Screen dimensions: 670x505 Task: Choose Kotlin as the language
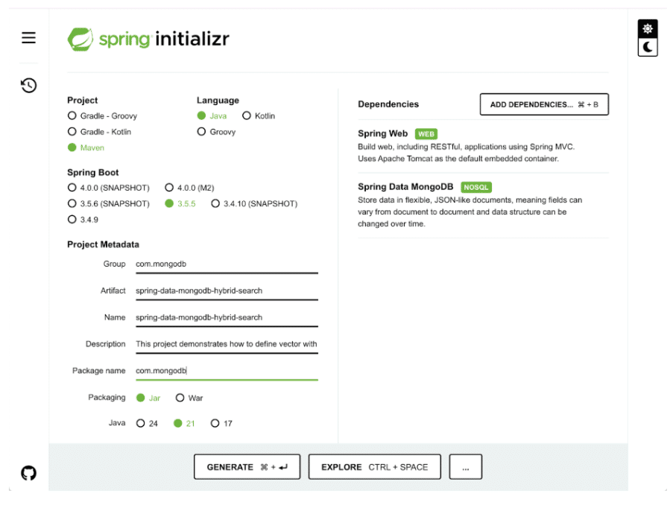[247, 115]
